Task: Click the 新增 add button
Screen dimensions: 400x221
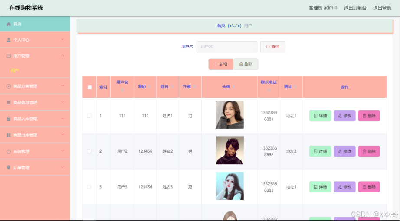Action: tap(221, 64)
